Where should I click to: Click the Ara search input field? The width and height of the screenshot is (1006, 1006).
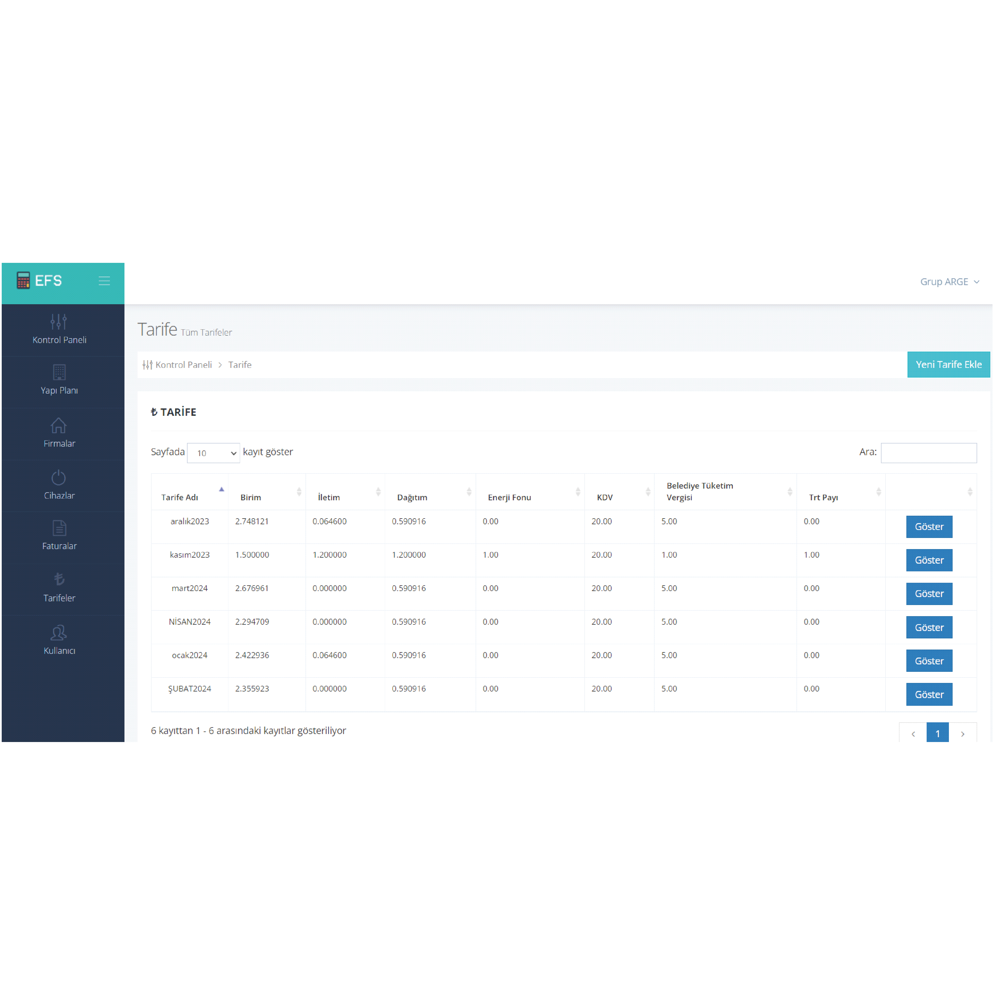click(x=928, y=453)
